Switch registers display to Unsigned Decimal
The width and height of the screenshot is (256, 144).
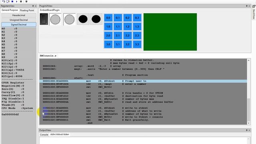[x=19, y=20]
